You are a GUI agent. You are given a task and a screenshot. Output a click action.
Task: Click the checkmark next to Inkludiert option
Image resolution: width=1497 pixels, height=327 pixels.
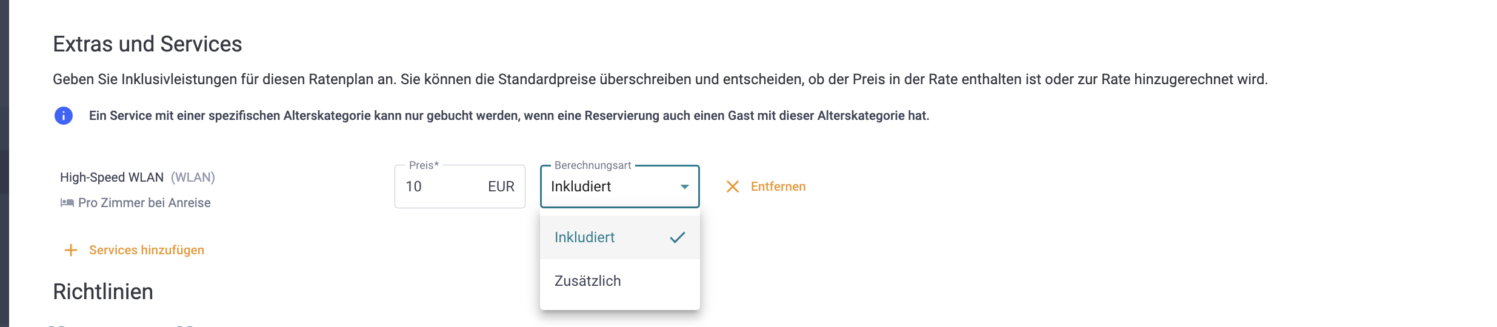tap(678, 237)
